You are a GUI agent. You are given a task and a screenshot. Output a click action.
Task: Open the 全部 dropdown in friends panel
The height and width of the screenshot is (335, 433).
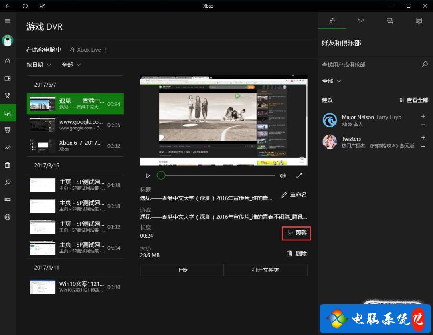coord(332,81)
